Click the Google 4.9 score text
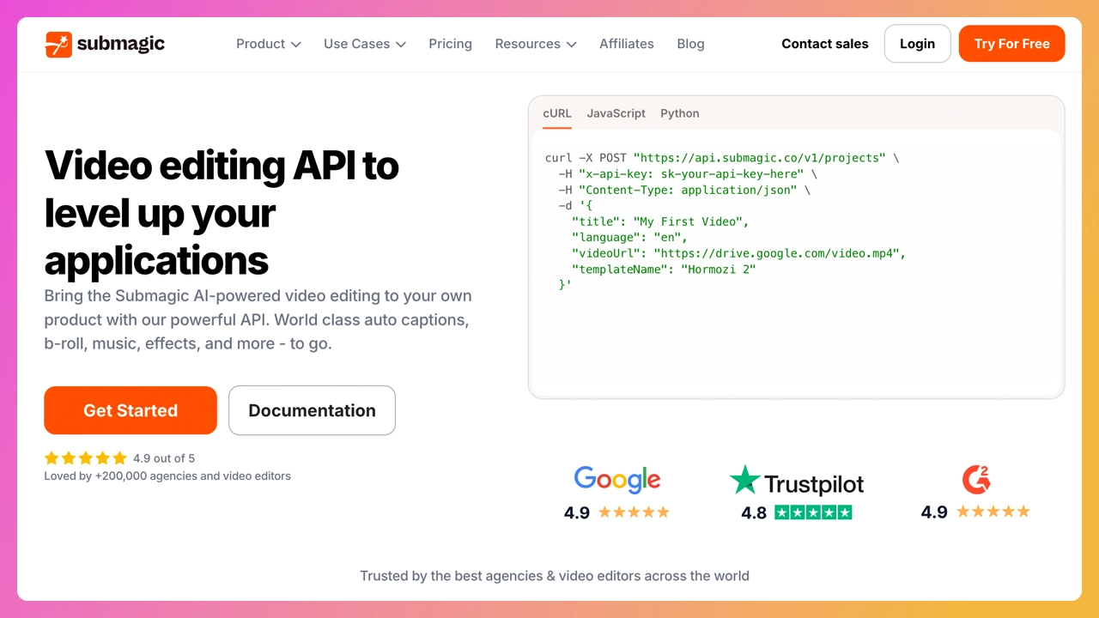Viewport: 1099px width, 618px height. coord(577,512)
